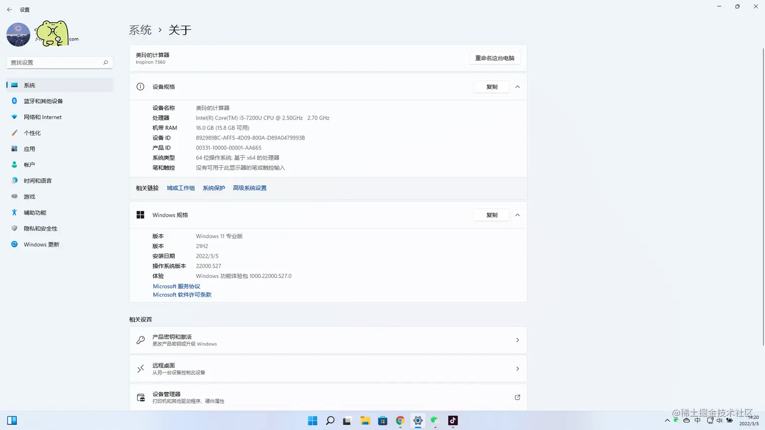Click the model name Inspiron 7560
The image size is (765, 430).
coord(150,62)
